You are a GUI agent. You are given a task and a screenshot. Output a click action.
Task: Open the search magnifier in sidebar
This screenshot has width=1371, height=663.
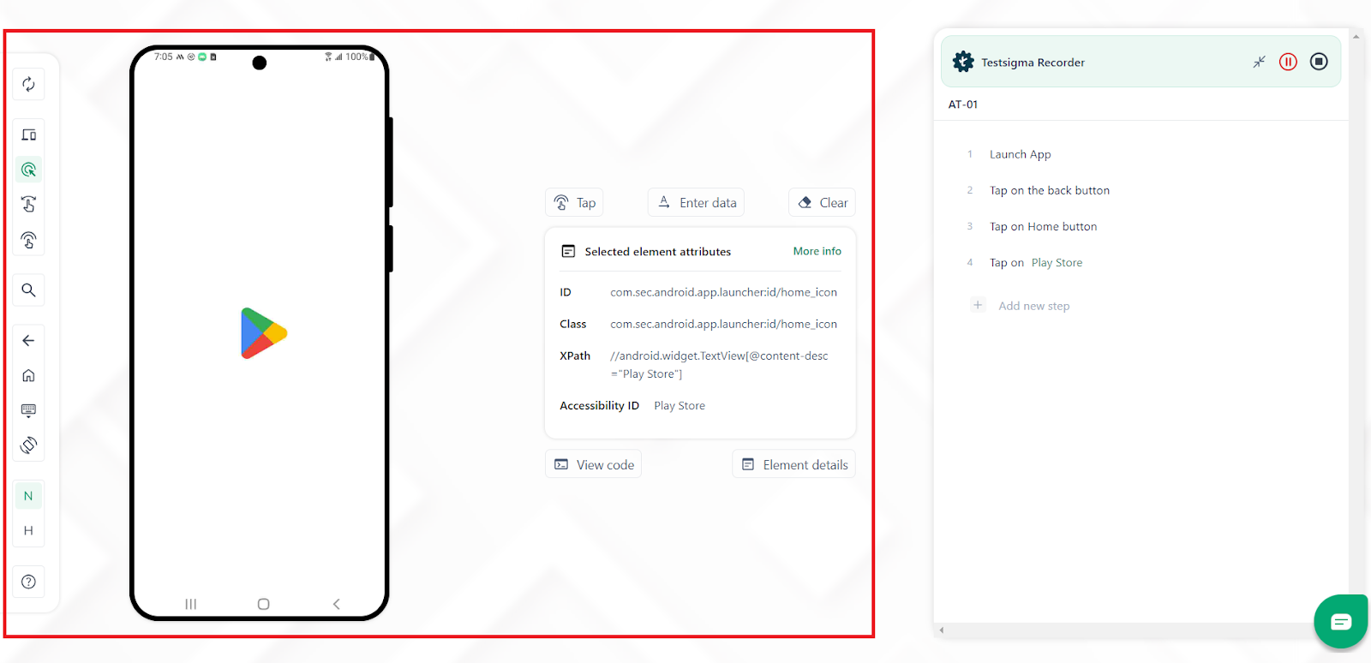click(x=28, y=290)
